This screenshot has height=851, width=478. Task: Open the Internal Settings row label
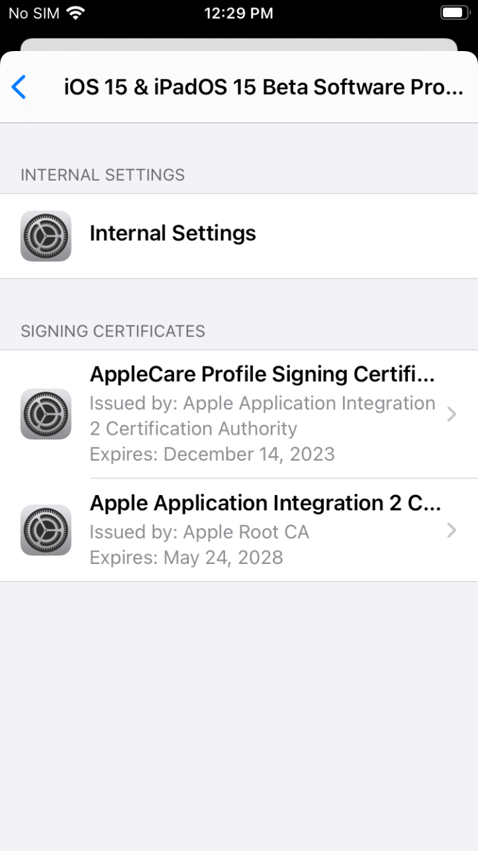tap(173, 233)
